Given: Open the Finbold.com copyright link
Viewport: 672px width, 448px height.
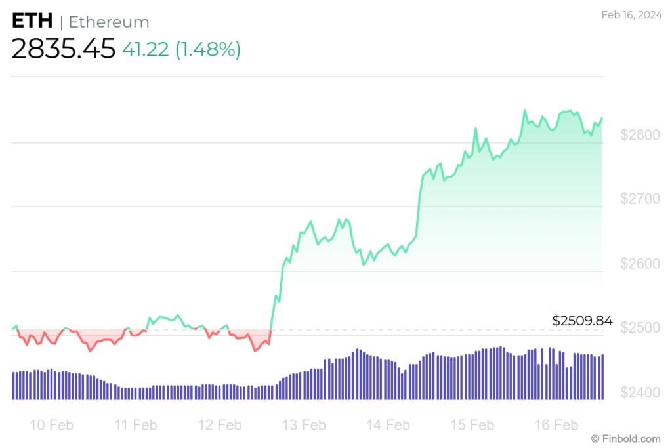Looking at the screenshot, I should (625, 439).
